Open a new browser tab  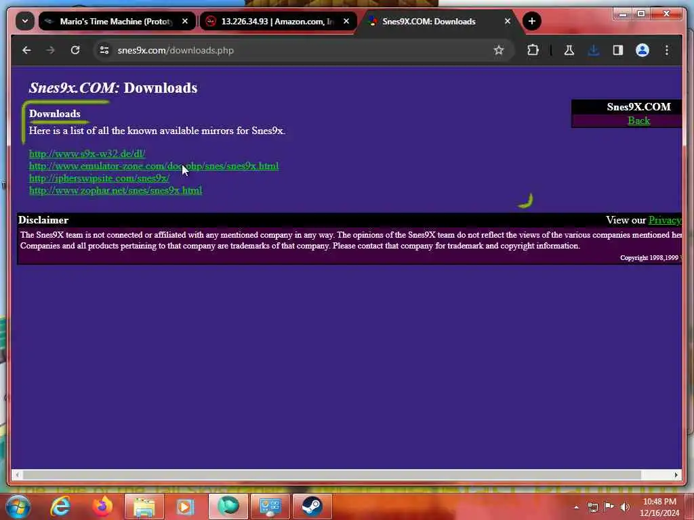(531, 21)
